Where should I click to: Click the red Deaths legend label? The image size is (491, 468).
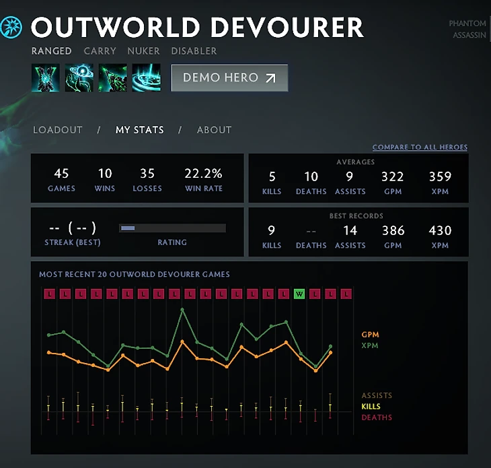pos(377,417)
